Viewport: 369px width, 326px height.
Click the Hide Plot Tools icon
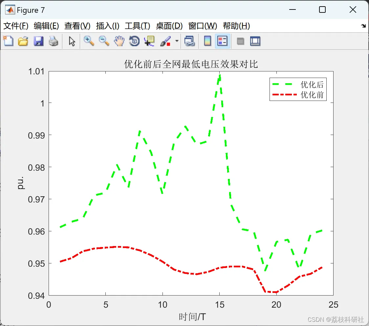240,41
